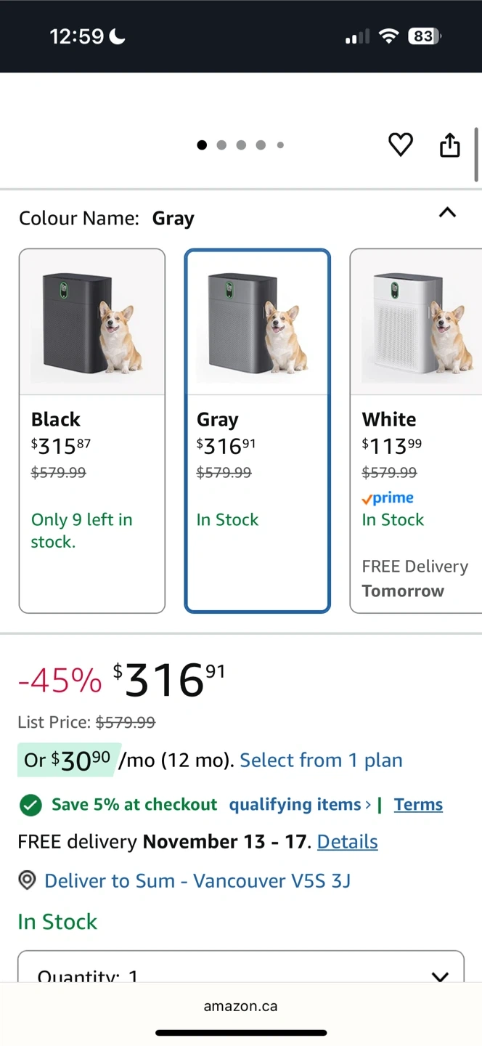Collapse the Colour Name section chevron
The image size is (482, 1046).
coord(448,213)
